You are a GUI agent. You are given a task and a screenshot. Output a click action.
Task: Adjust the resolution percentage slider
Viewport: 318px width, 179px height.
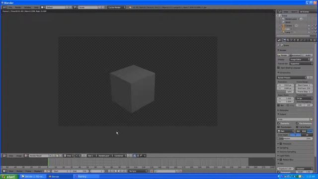(285, 91)
